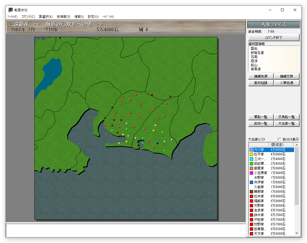
Task: Expand the 城情報(S) menu
Action: point(63,17)
